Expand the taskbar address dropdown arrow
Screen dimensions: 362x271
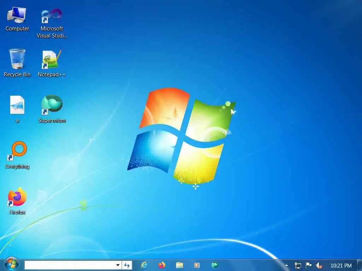[118, 265]
